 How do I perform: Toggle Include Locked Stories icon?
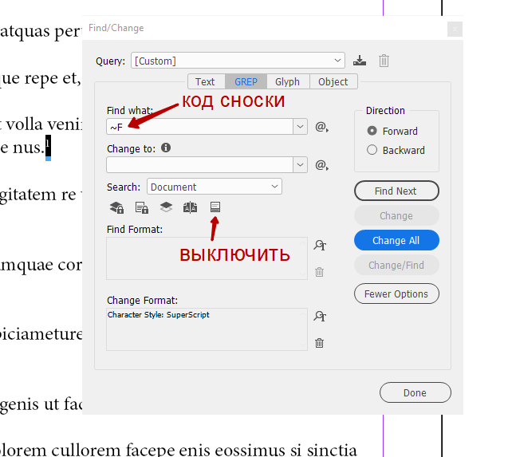(x=142, y=207)
